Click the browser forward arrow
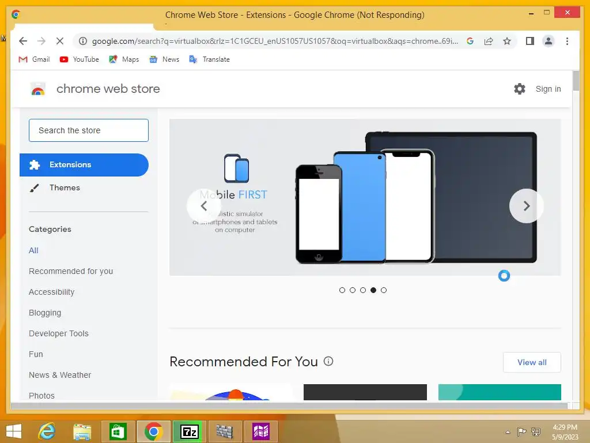590x443 pixels. (x=41, y=41)
